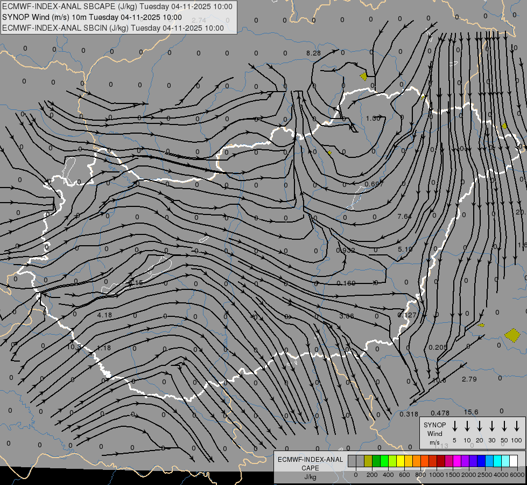Image resolution: width=527 pixels, height=485 pixels.
Task: Pick the white swatch at the 6000 end
Action: 514,461
